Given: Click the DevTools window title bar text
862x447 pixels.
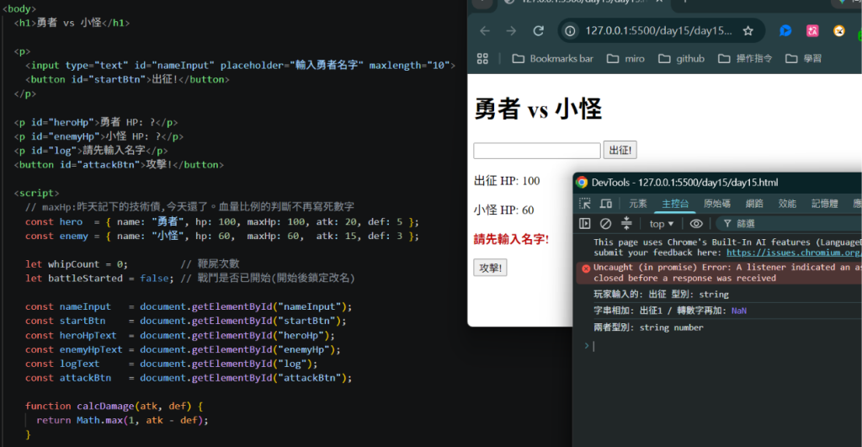Looking at the screenshot, I should click(x=685, y=183).
